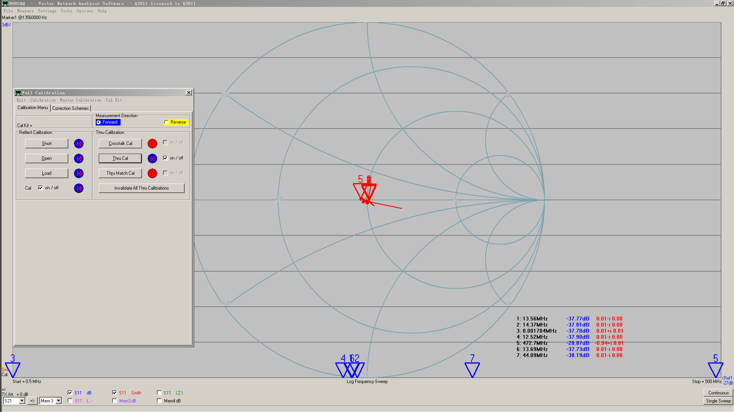
Task: Switch to the Correction Schemes tab
Action: tap(71, 108)
